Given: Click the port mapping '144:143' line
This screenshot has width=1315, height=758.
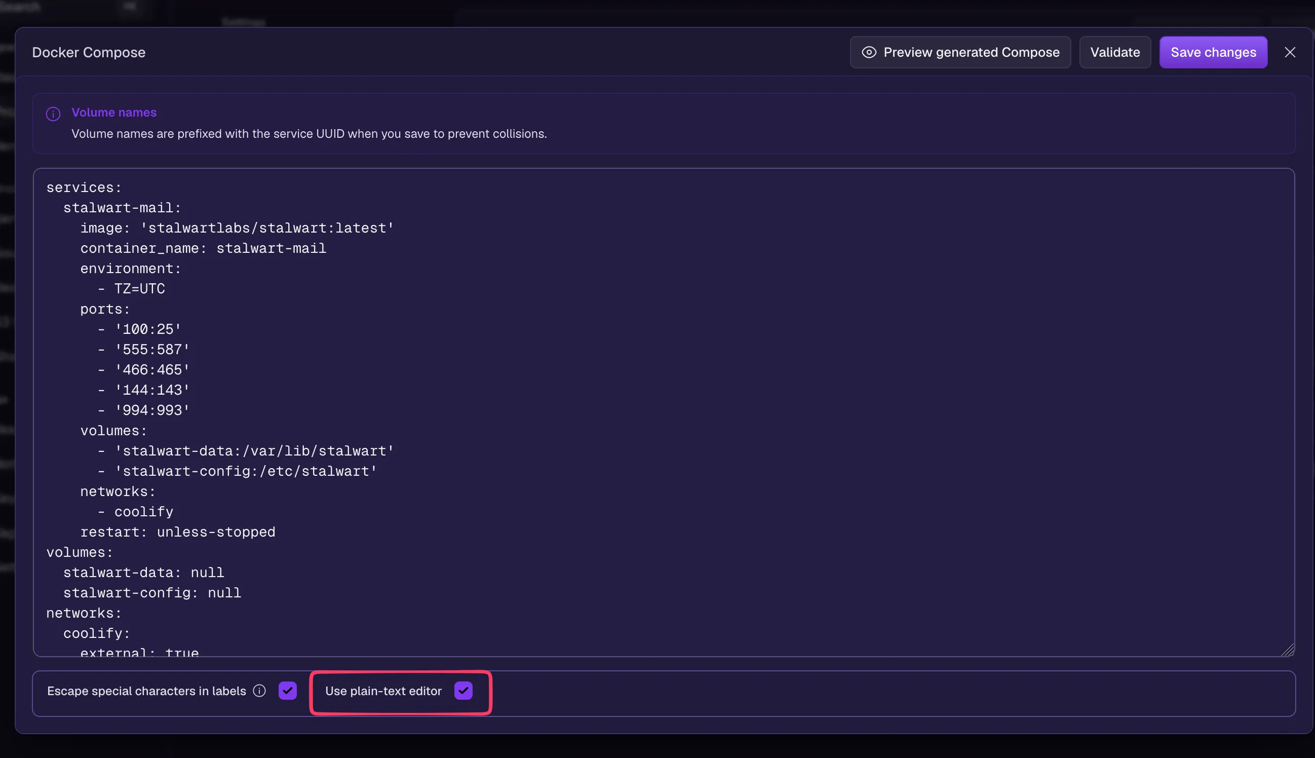Looking at the screenshot, I should 144,391.
